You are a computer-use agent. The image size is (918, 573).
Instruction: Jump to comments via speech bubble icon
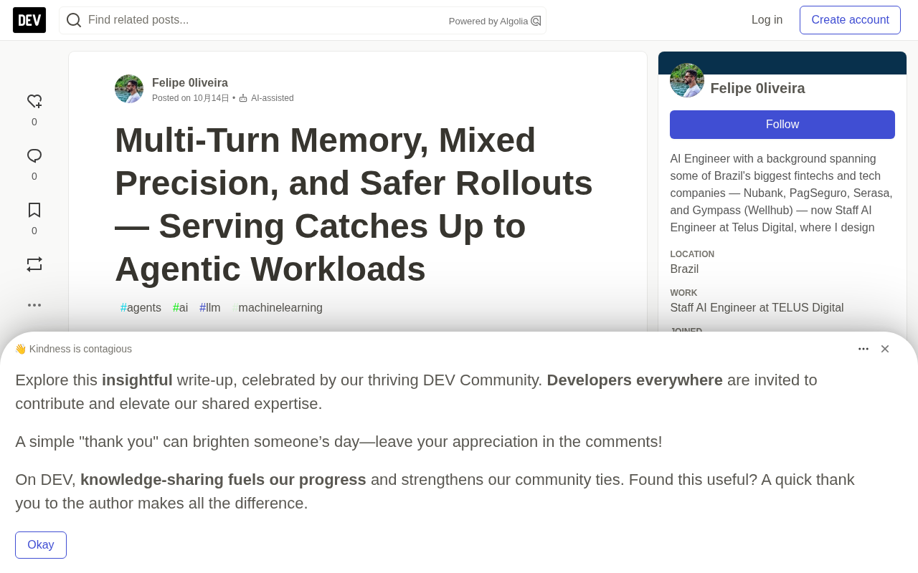click(34, 156)
